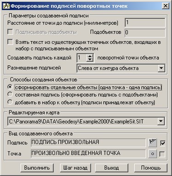Open help with the Помощь button

click(151, 168)
